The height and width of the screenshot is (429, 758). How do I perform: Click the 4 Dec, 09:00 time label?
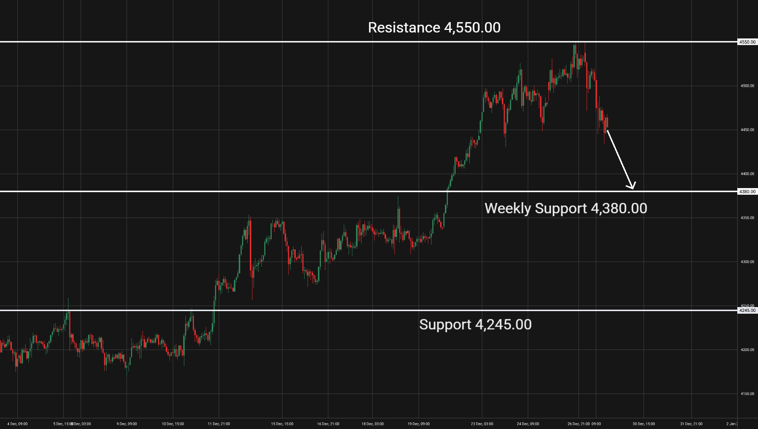coord(17,424)
